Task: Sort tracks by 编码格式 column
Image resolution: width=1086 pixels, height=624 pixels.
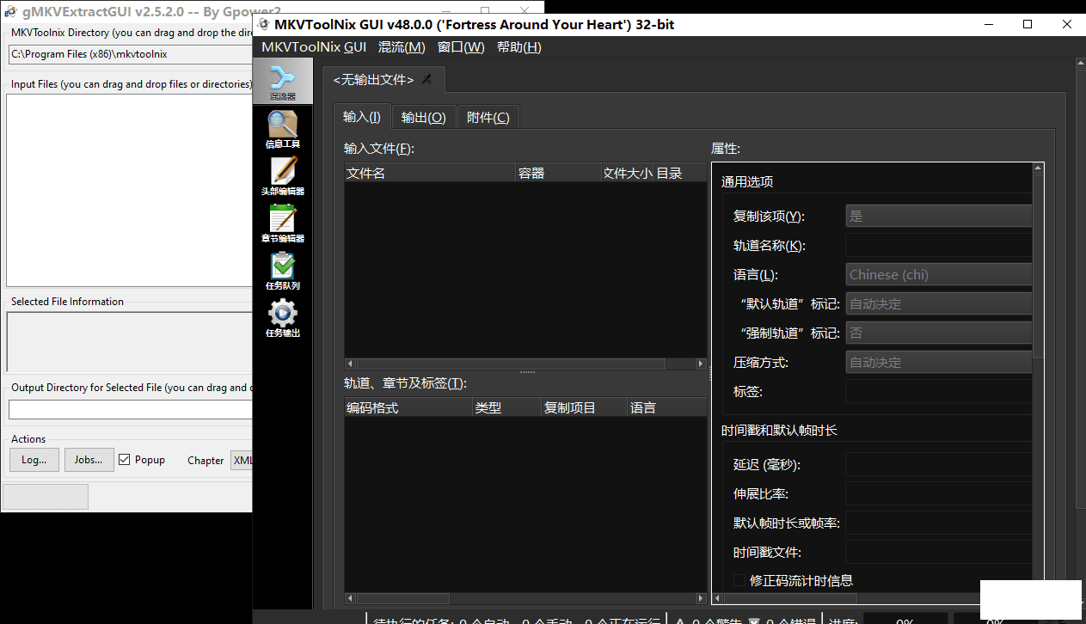Action: pyautogui.click(x=408, y=407)
